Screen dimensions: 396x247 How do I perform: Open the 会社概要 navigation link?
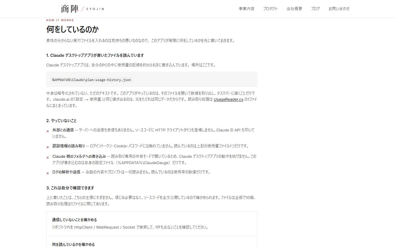295,9
